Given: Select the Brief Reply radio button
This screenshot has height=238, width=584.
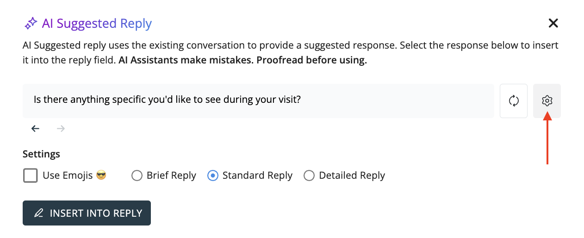Looking at the screenshot, I should (137, 176).
